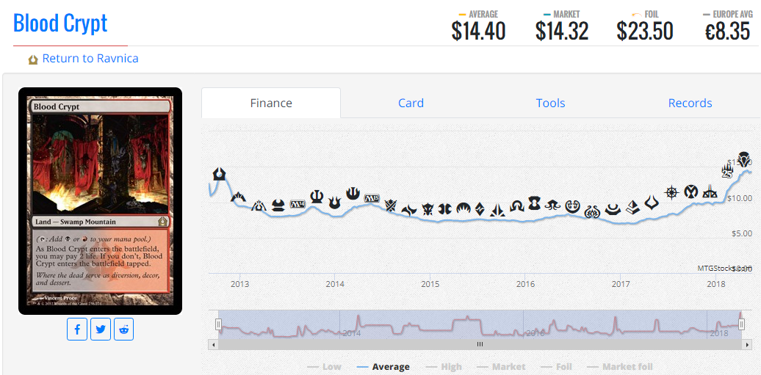This screenshot has width=761, height=375.
Task: Toggle the High series in chart legend
Action: coord(444,367)
